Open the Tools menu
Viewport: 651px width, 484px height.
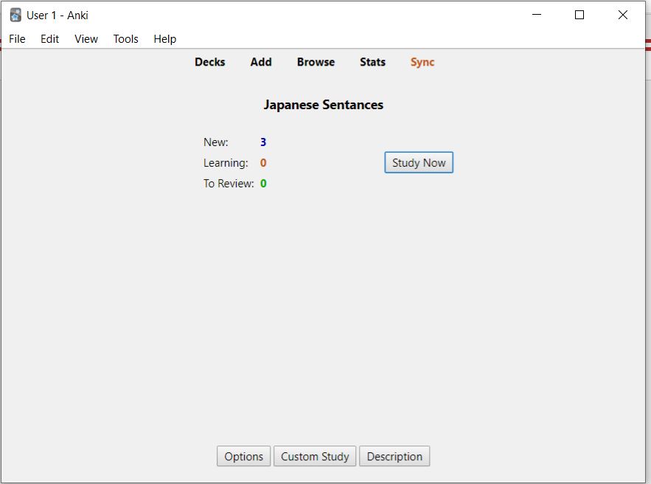pos(125,38)
